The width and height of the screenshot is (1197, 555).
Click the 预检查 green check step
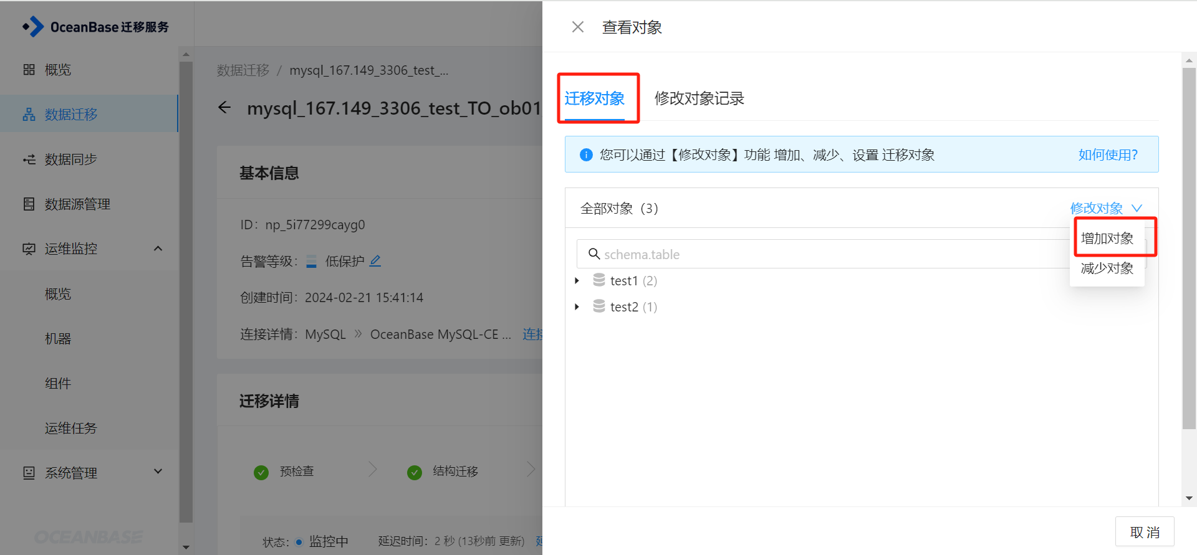(261, 473)
